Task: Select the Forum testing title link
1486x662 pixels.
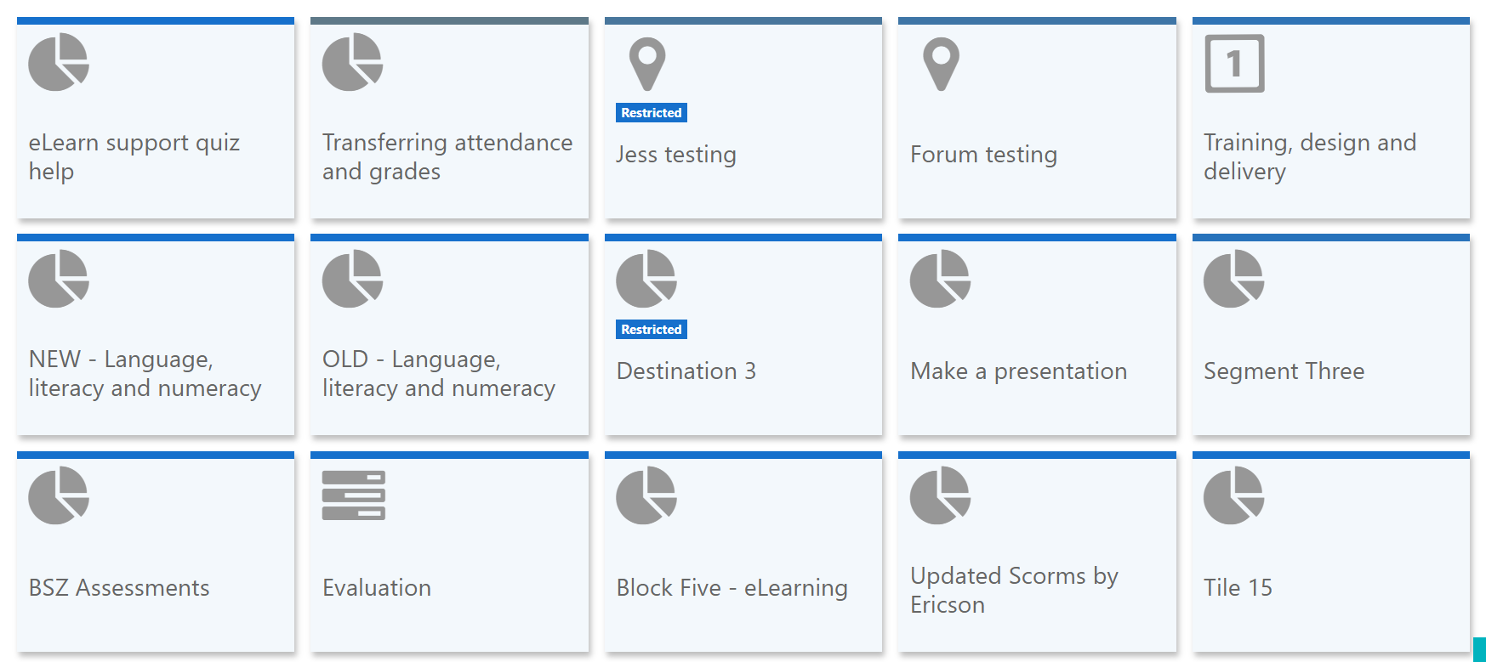Action: point(983,155)
